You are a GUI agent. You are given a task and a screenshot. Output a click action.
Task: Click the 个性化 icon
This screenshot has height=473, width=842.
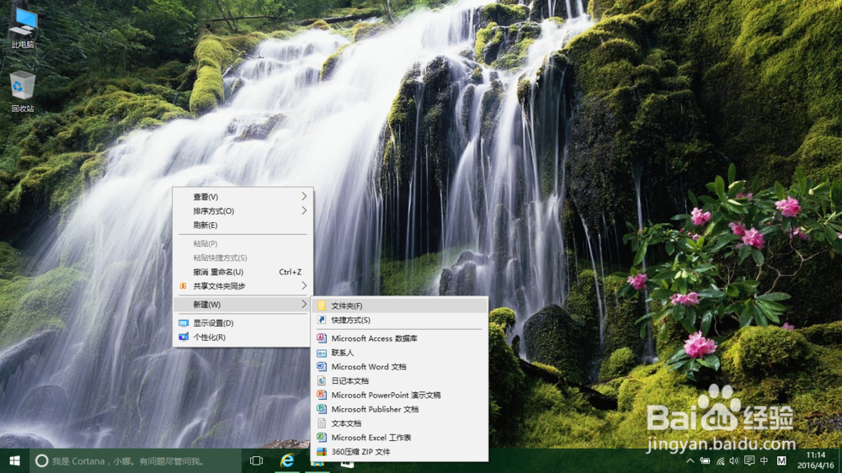[183, 337]
